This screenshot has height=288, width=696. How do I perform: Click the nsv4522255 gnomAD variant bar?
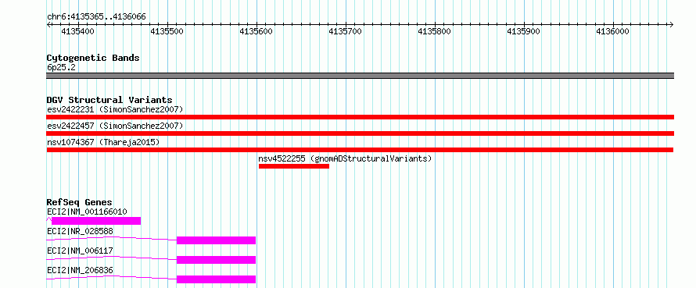tap(294, 166)
